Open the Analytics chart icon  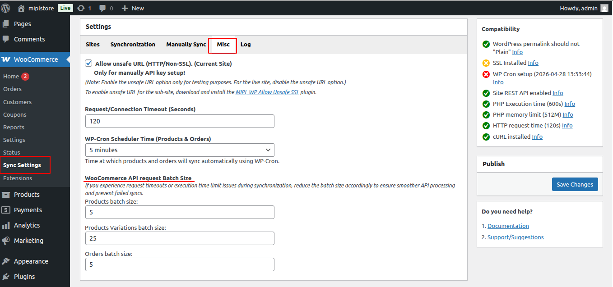tap(6, 225)
